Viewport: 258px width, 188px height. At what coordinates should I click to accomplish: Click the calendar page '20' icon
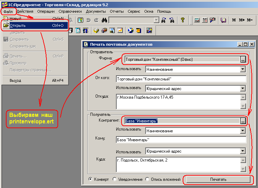tap(139, 30)
